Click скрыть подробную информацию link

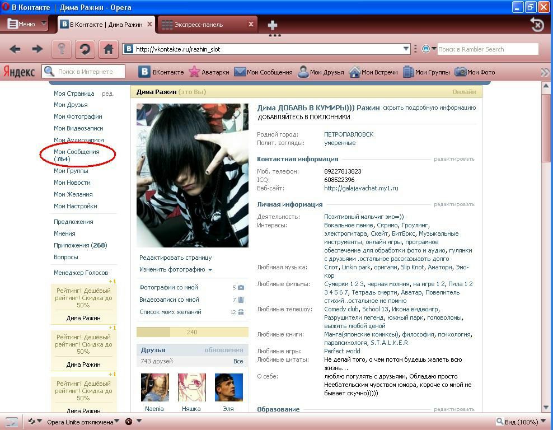click(429, 107)
